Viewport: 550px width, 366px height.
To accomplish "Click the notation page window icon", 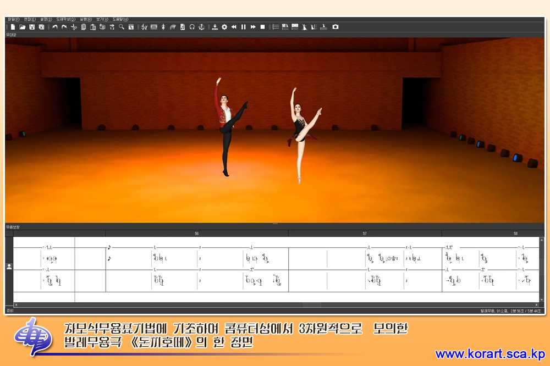I will [x=131, y=27].
